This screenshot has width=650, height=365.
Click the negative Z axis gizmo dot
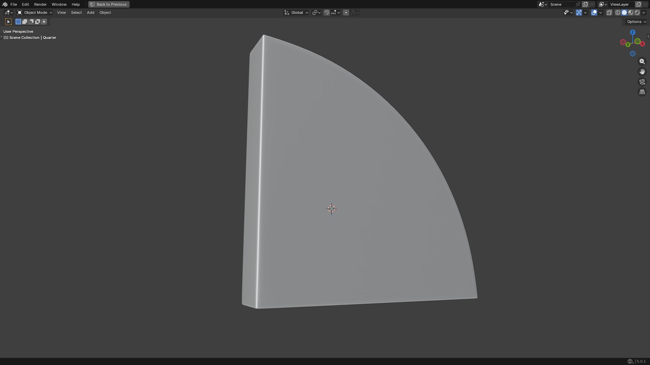click(632, 54)
